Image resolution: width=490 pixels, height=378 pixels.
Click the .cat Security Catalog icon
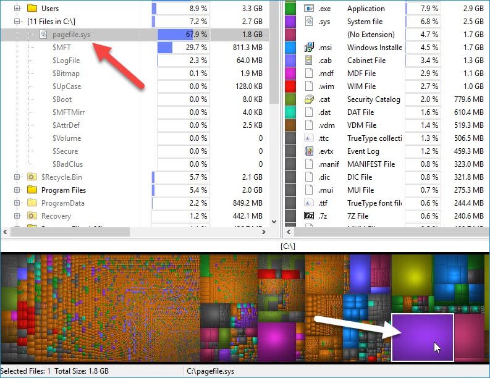(x=309, y=99)
